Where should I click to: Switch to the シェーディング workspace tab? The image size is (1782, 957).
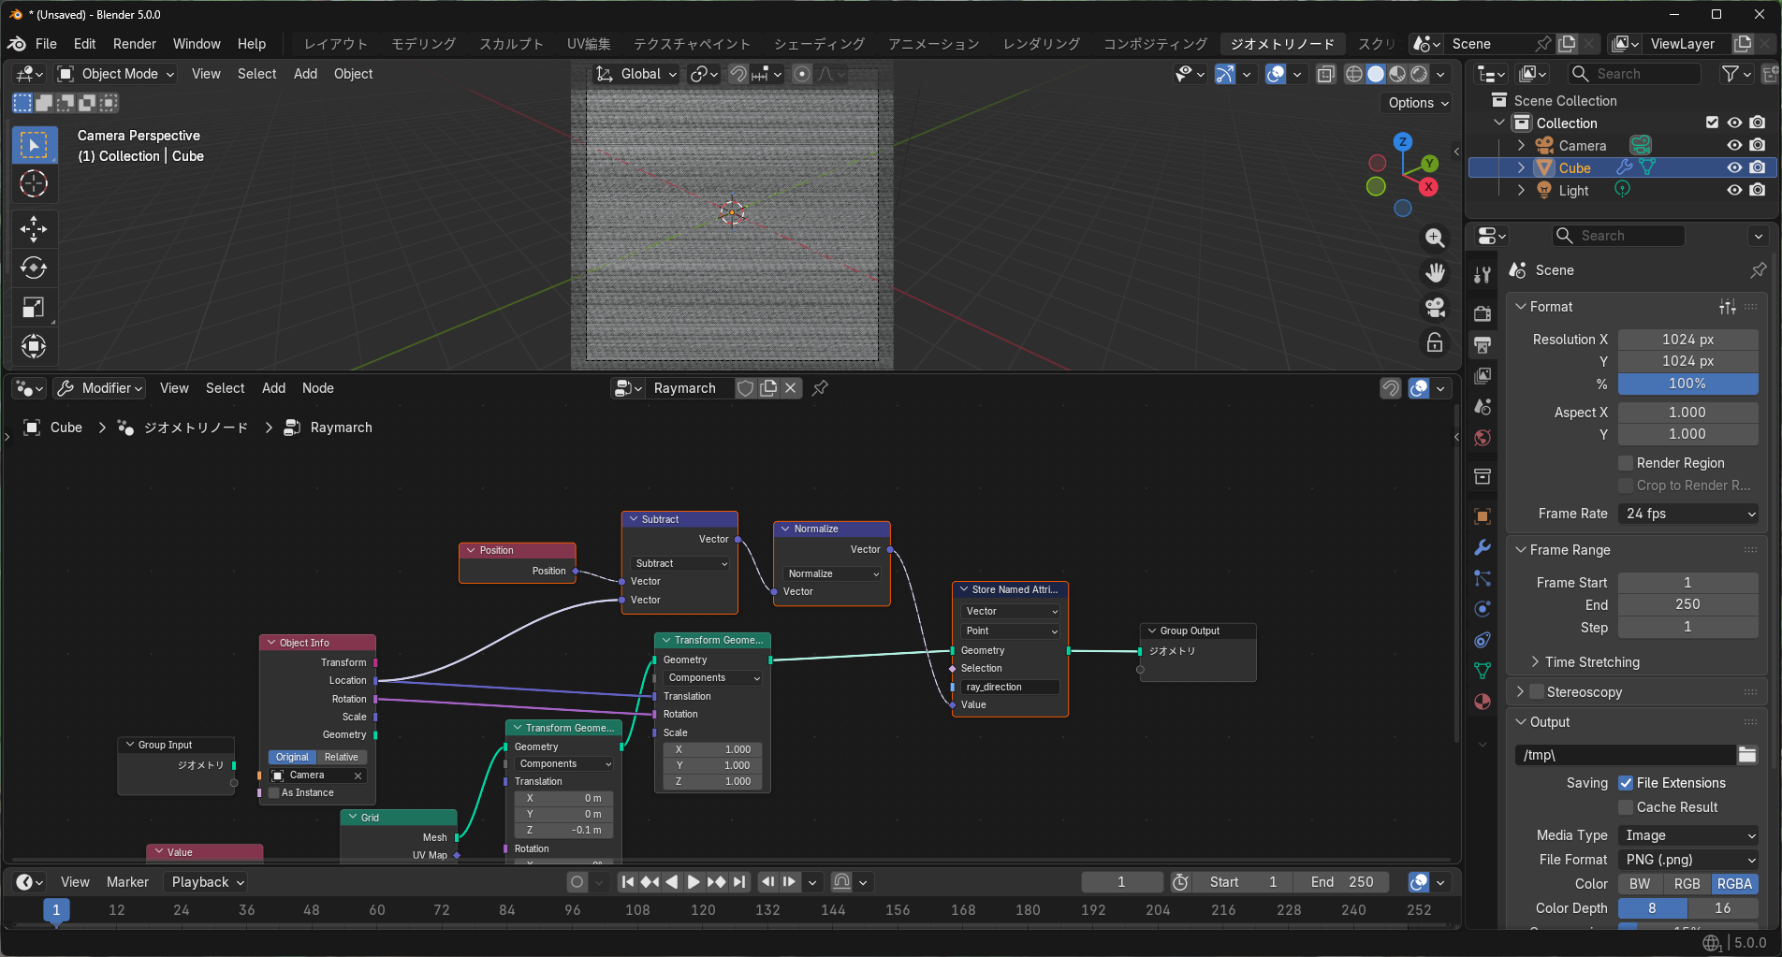819,44
